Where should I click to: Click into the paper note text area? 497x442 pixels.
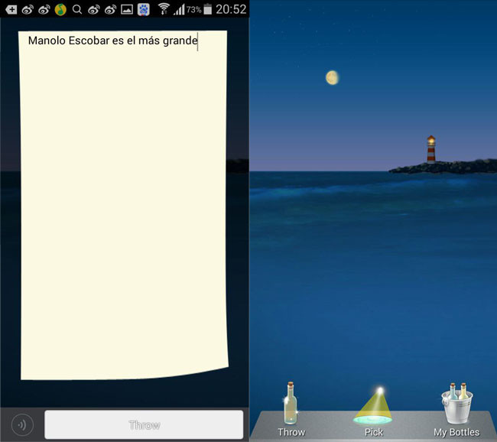point(124,205)
